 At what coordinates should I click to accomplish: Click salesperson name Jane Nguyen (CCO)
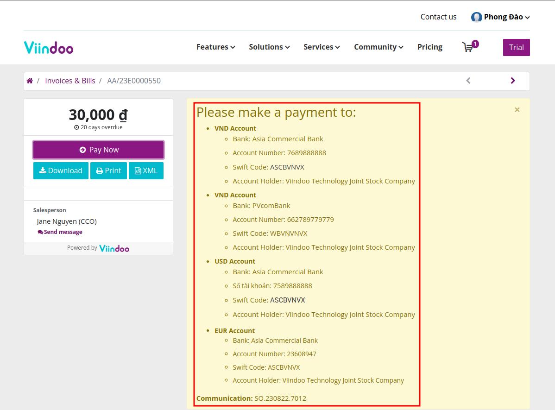click(67, 221)
